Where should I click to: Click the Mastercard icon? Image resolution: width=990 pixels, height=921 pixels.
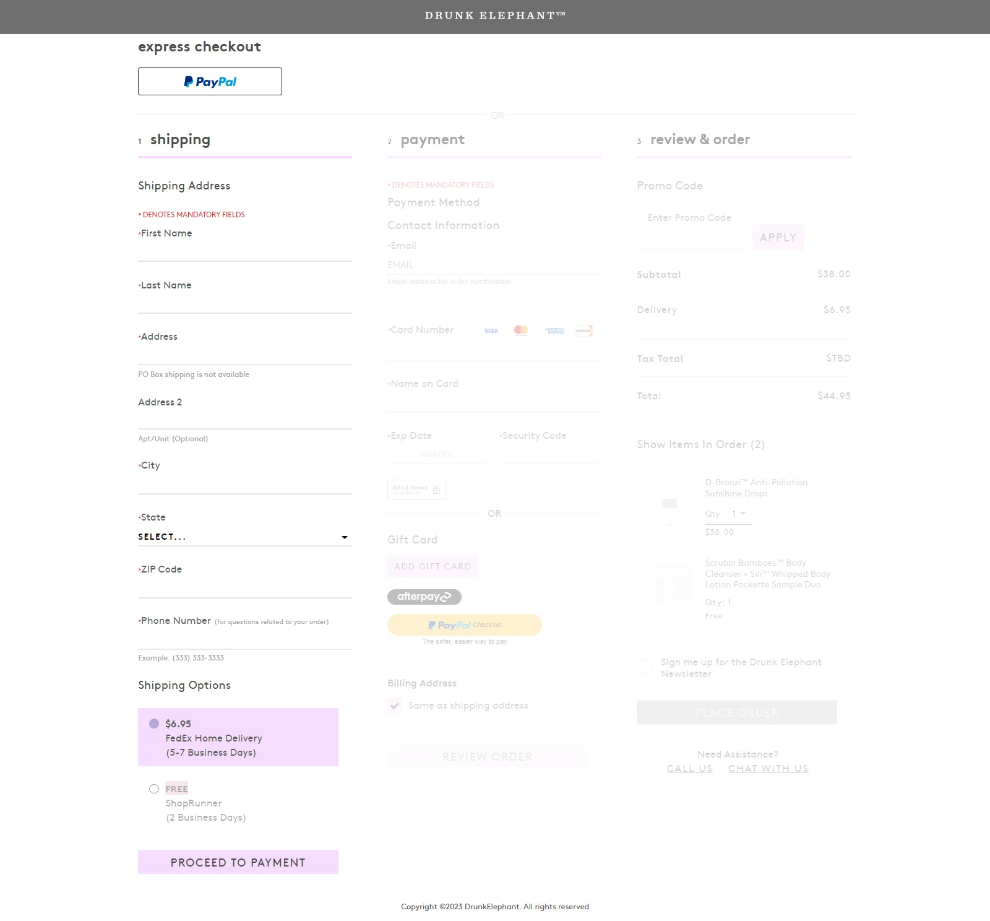pyautogui.click(x=521, y=331)
